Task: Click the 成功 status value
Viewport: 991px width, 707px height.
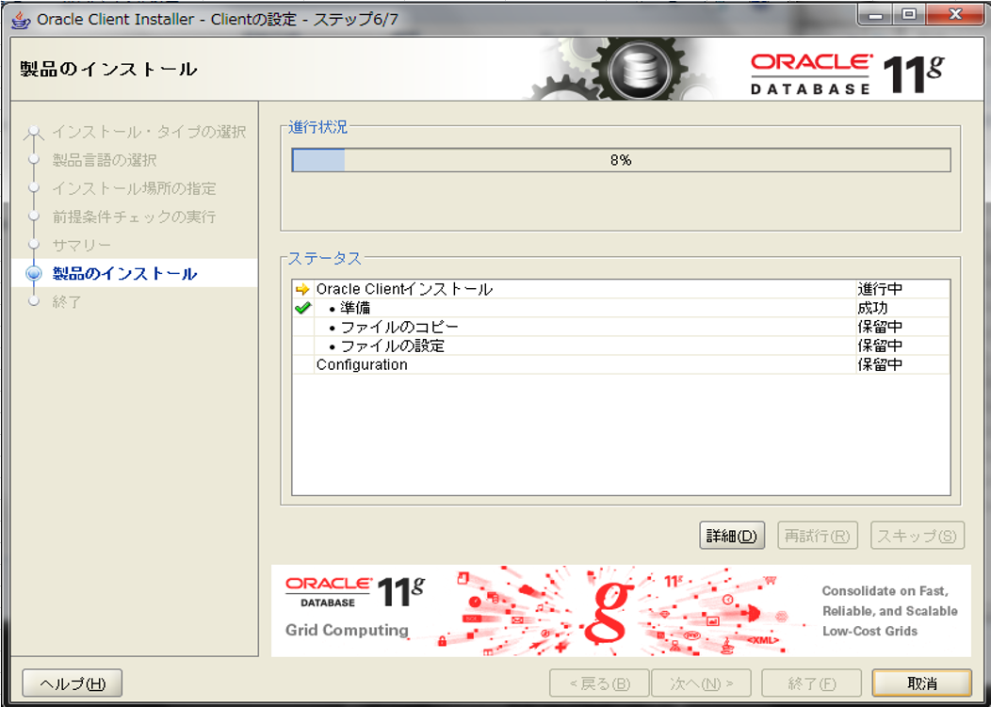Action: [873, 308]
